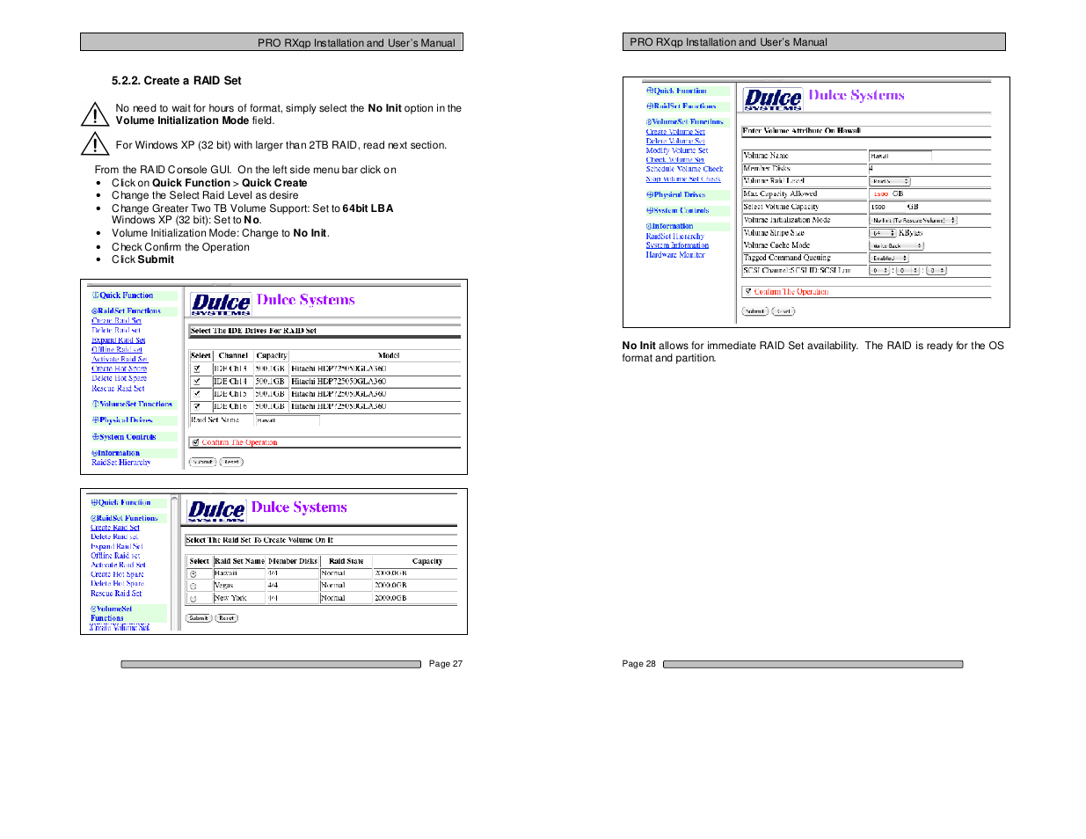Click Create Raid Set on the IDE drives screen
Screen dimensions: 1086x839
[116, 321]
